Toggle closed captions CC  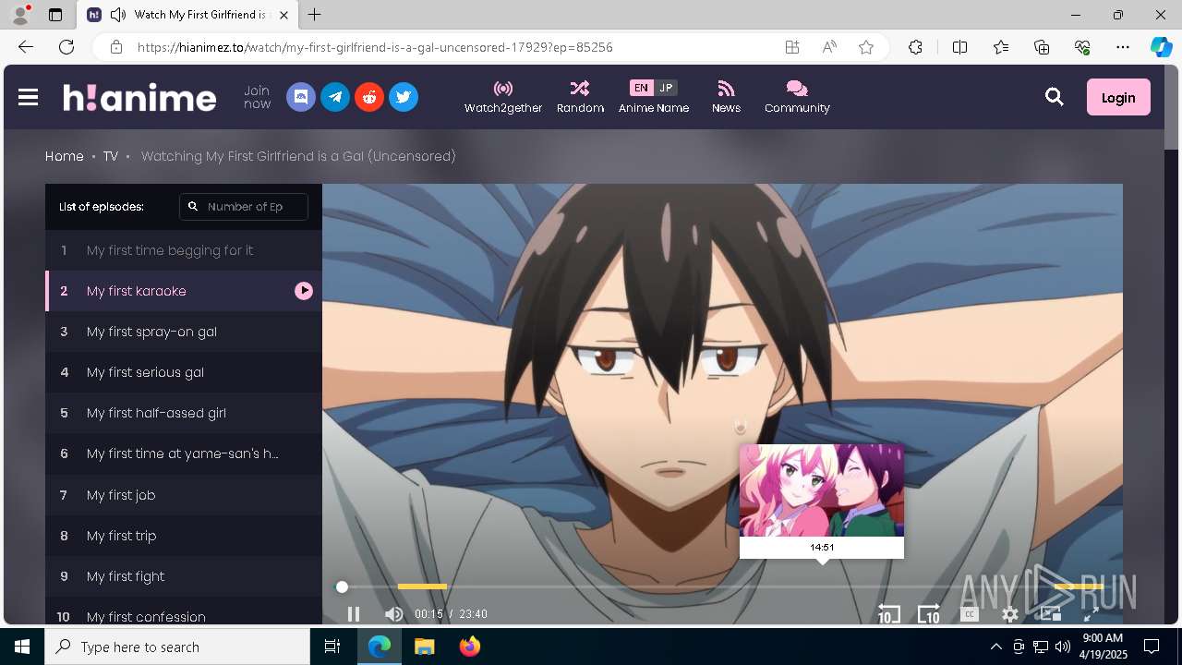970,614
